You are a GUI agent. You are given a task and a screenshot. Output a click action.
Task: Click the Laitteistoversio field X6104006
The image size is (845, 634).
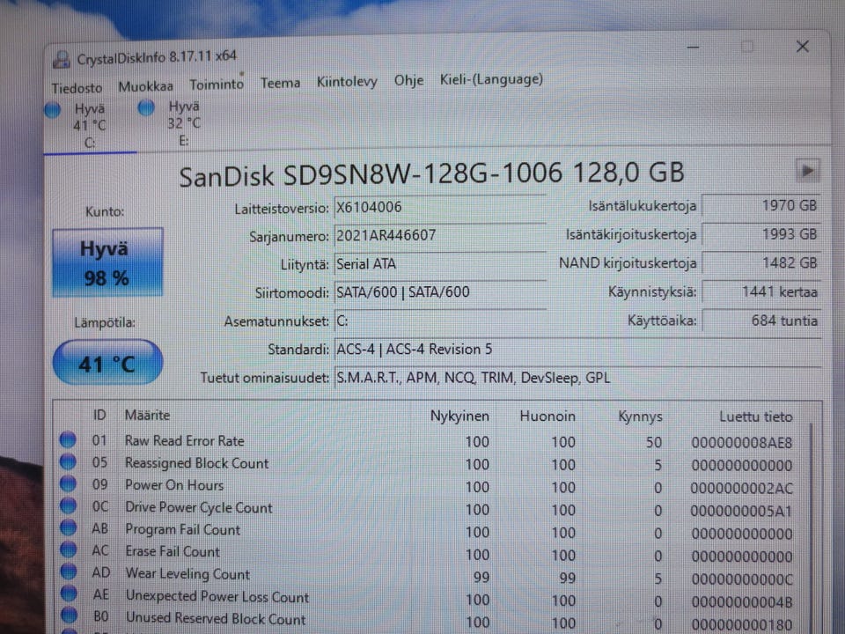click(x=440, y=208)
